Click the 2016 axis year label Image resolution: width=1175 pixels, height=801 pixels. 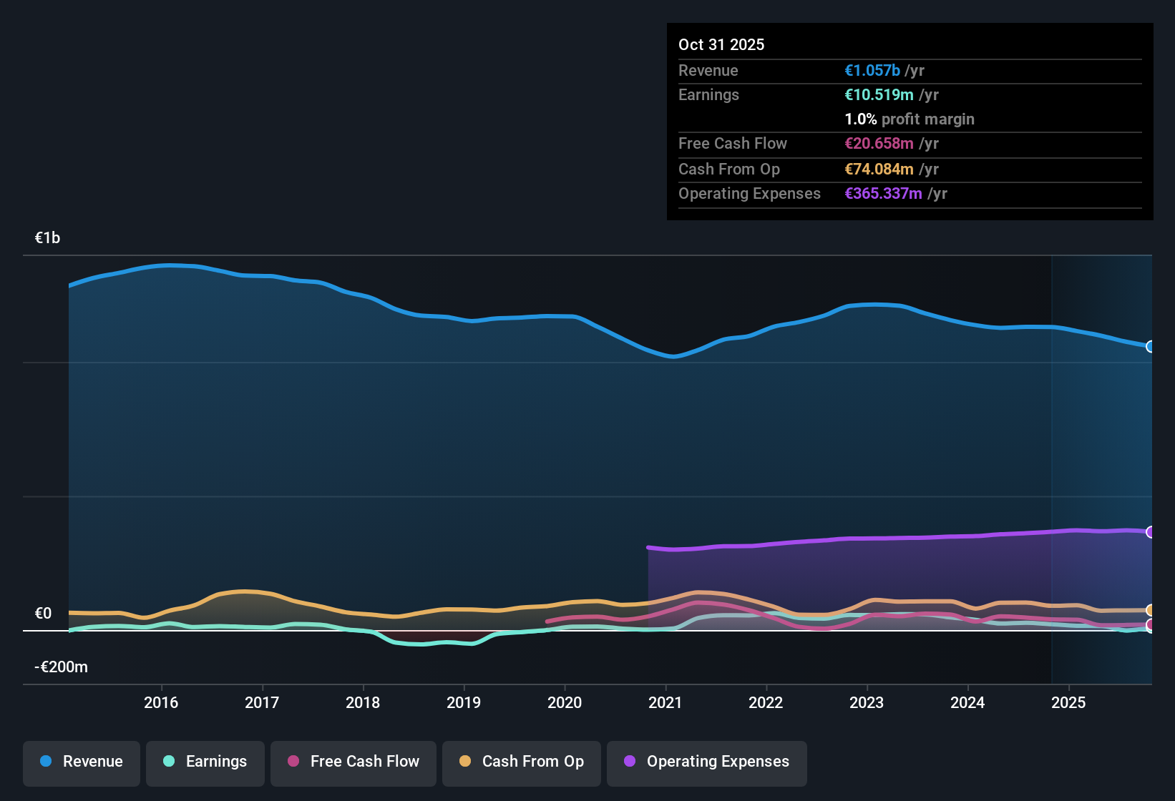pos(162,702)
